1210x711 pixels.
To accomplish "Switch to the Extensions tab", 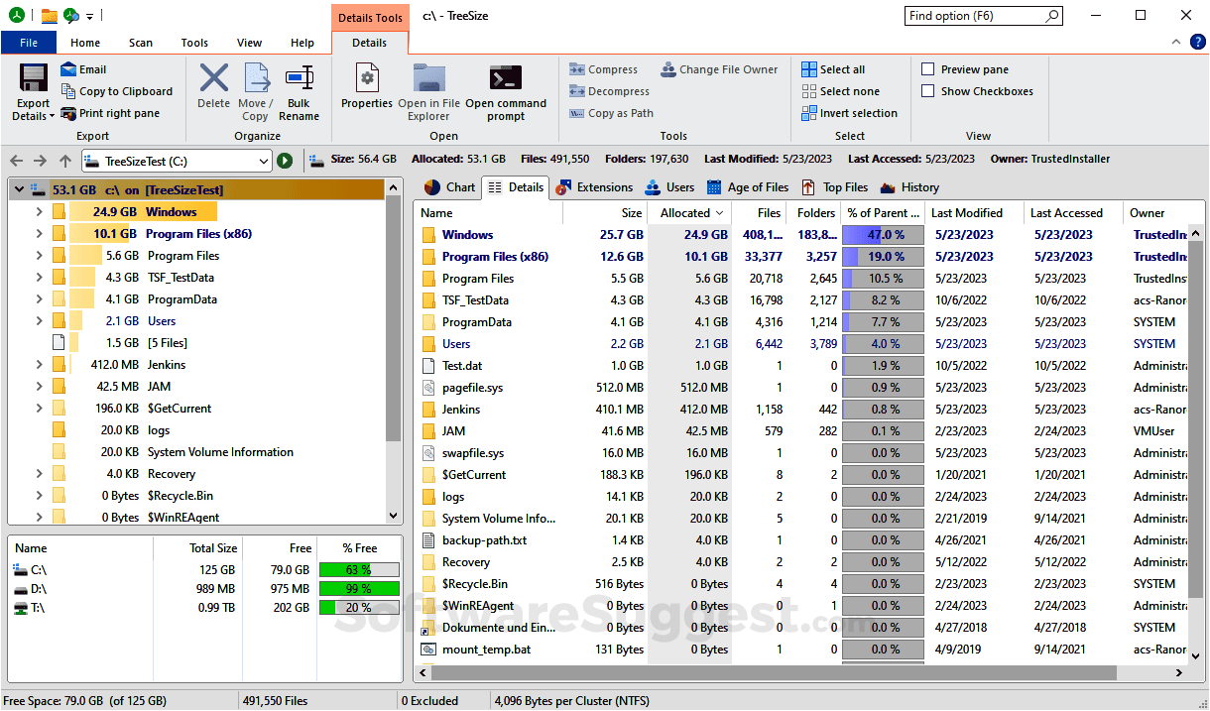I will [594, 187].
